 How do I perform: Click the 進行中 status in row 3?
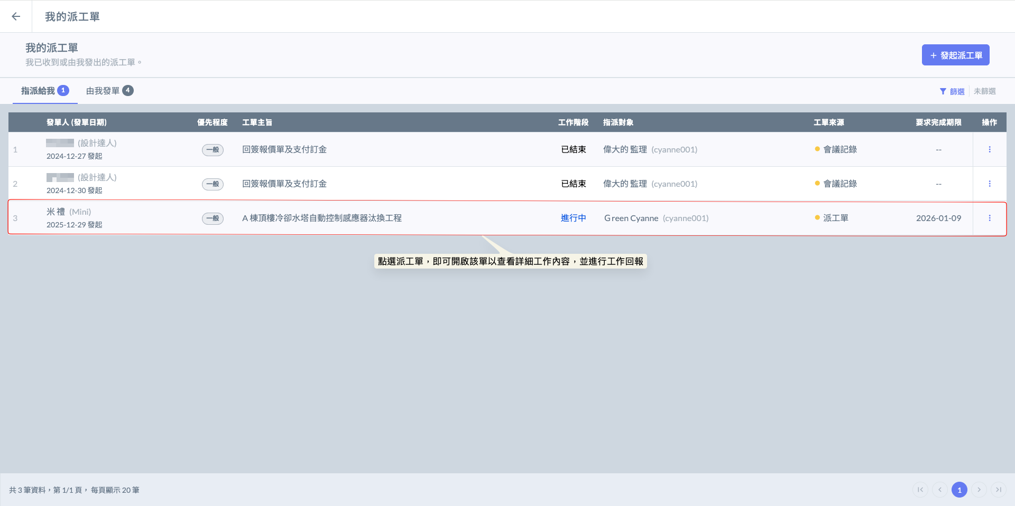point(573,218)
